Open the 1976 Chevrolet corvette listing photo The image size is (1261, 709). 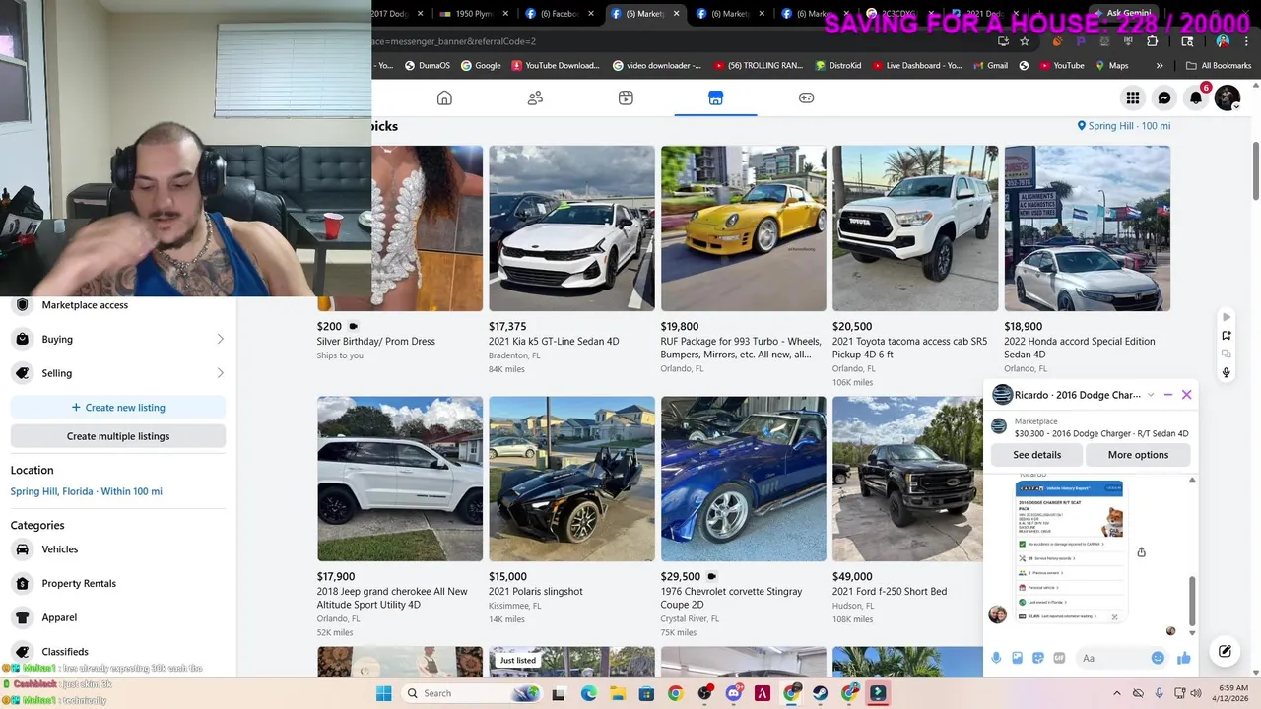pos(744,479)
